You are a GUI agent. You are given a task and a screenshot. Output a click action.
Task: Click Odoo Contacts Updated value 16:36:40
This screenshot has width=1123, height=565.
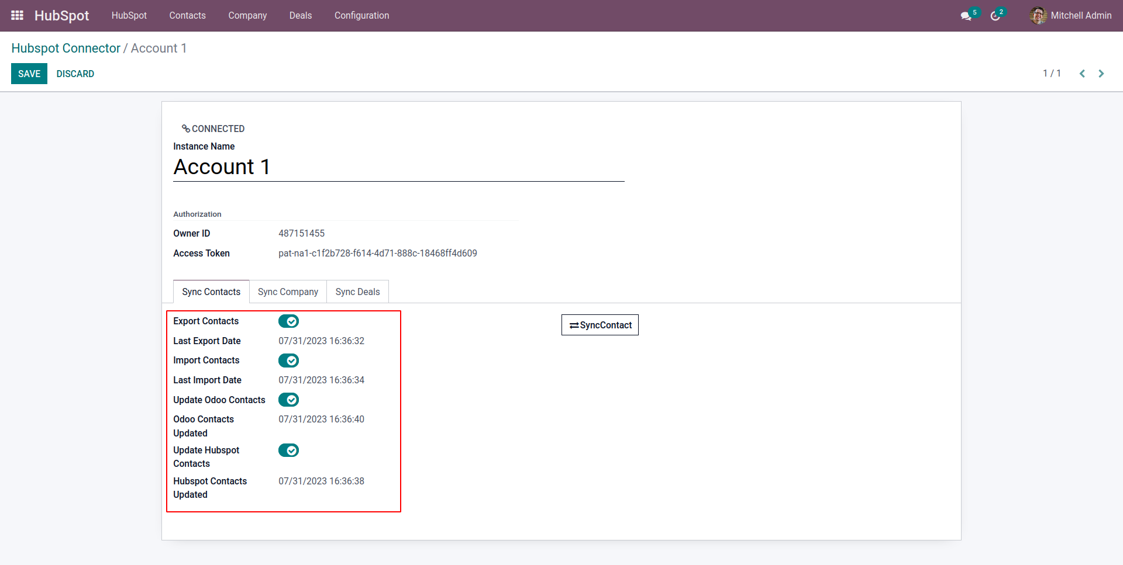[322, 420]
